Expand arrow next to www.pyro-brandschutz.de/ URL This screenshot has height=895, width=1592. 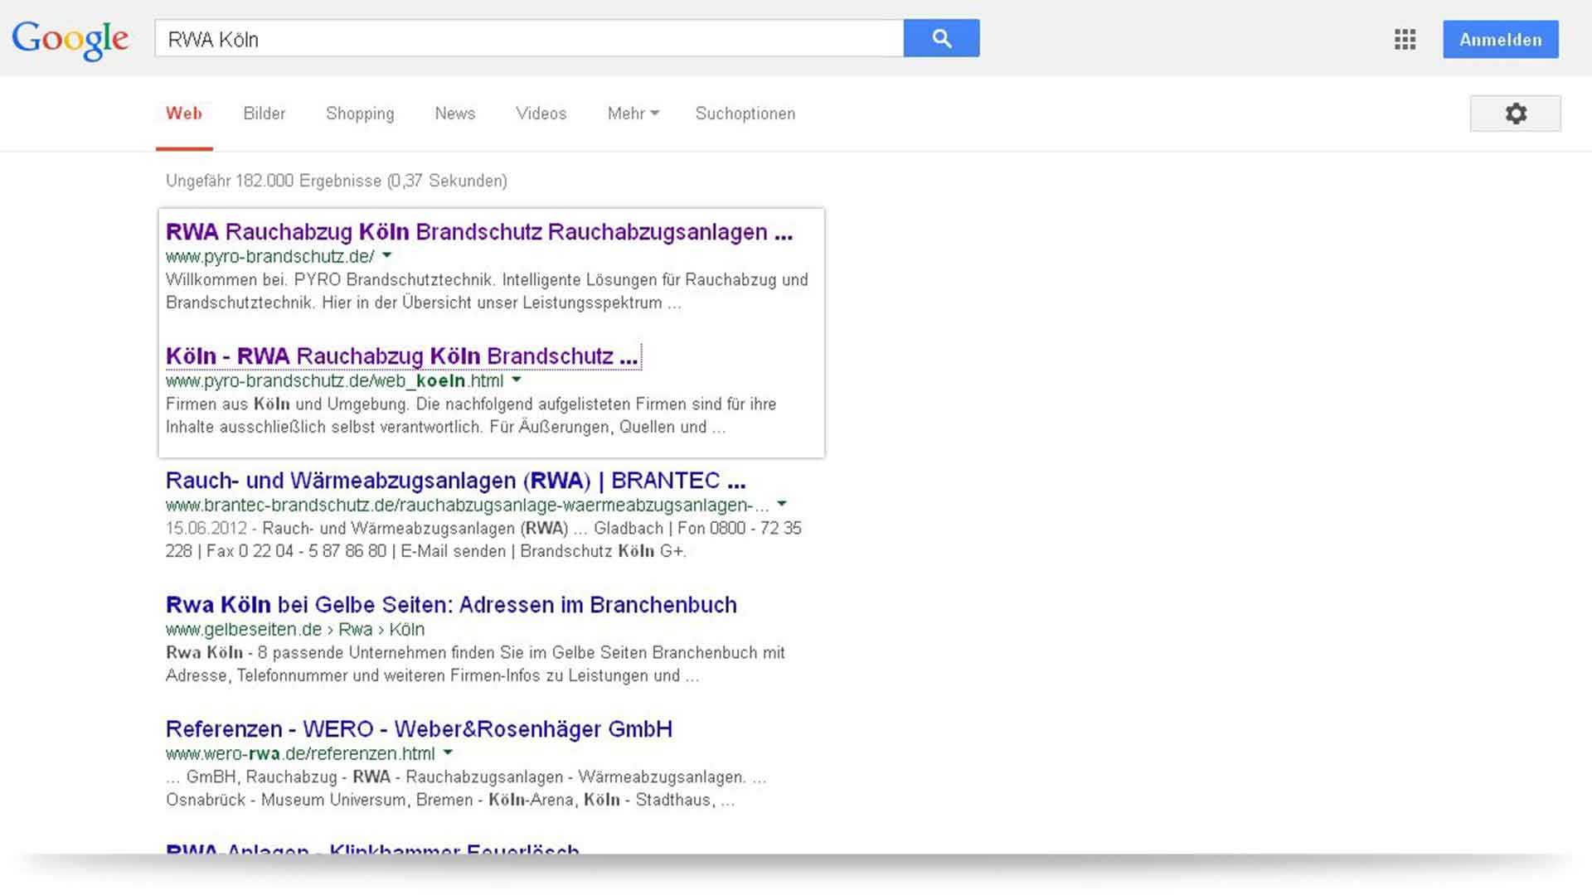[x=386, y=255]
